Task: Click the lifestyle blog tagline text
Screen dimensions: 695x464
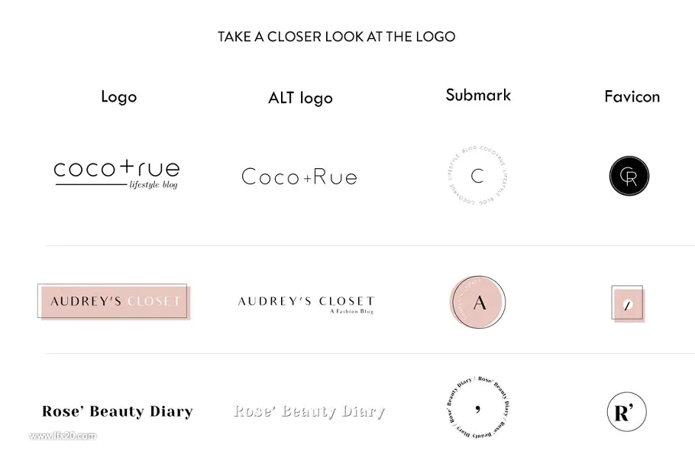Action: tap(154, 184)
